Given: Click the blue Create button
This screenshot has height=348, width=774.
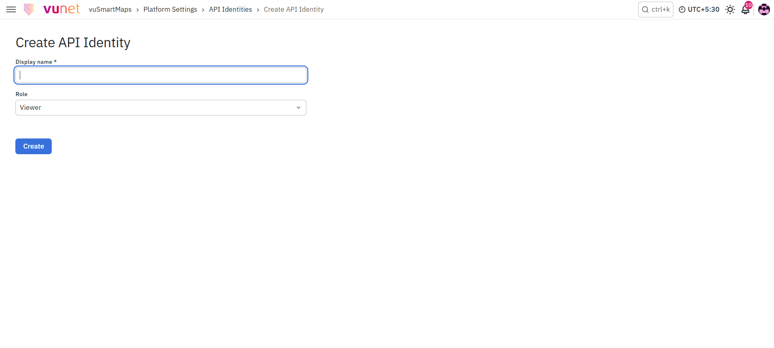Looking at the screenshot, I should [34, 146].
